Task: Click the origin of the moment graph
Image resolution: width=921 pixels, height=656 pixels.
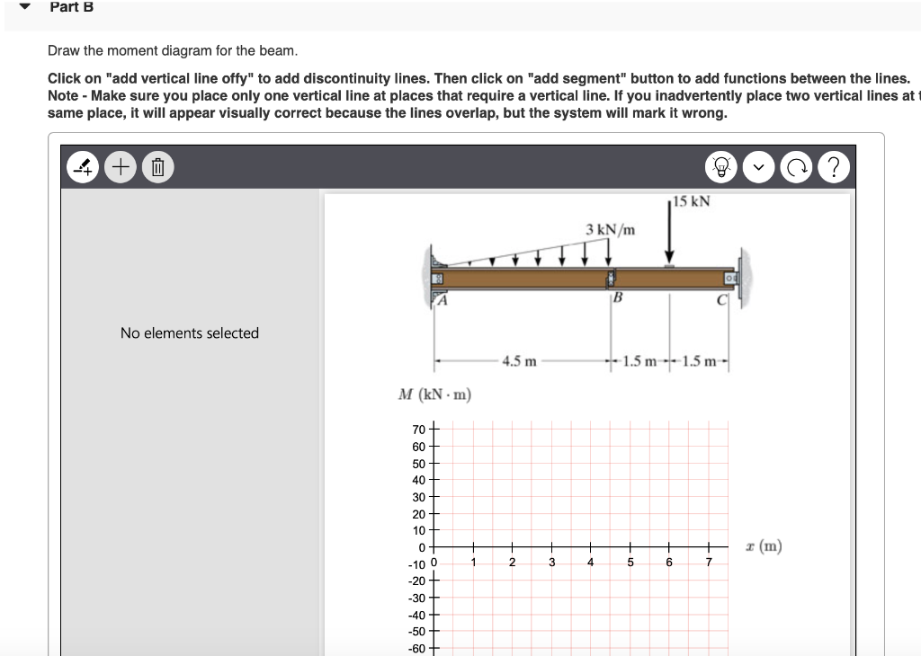Action: click(x=434, y=546)
